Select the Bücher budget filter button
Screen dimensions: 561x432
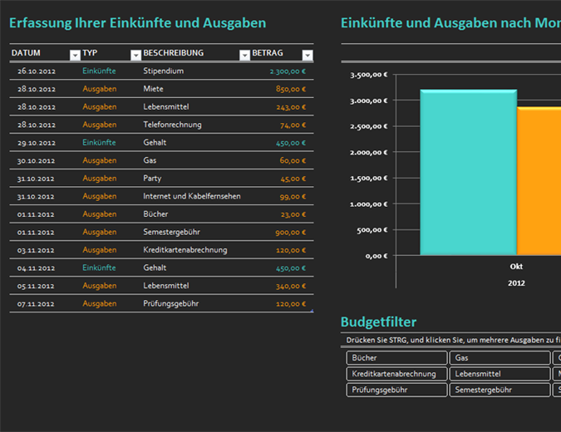[396, 357]
